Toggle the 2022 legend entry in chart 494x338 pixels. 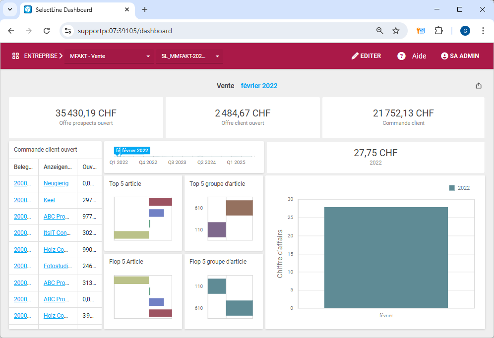point(459,188)
